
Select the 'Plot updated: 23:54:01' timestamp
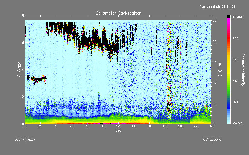point(217,7)
